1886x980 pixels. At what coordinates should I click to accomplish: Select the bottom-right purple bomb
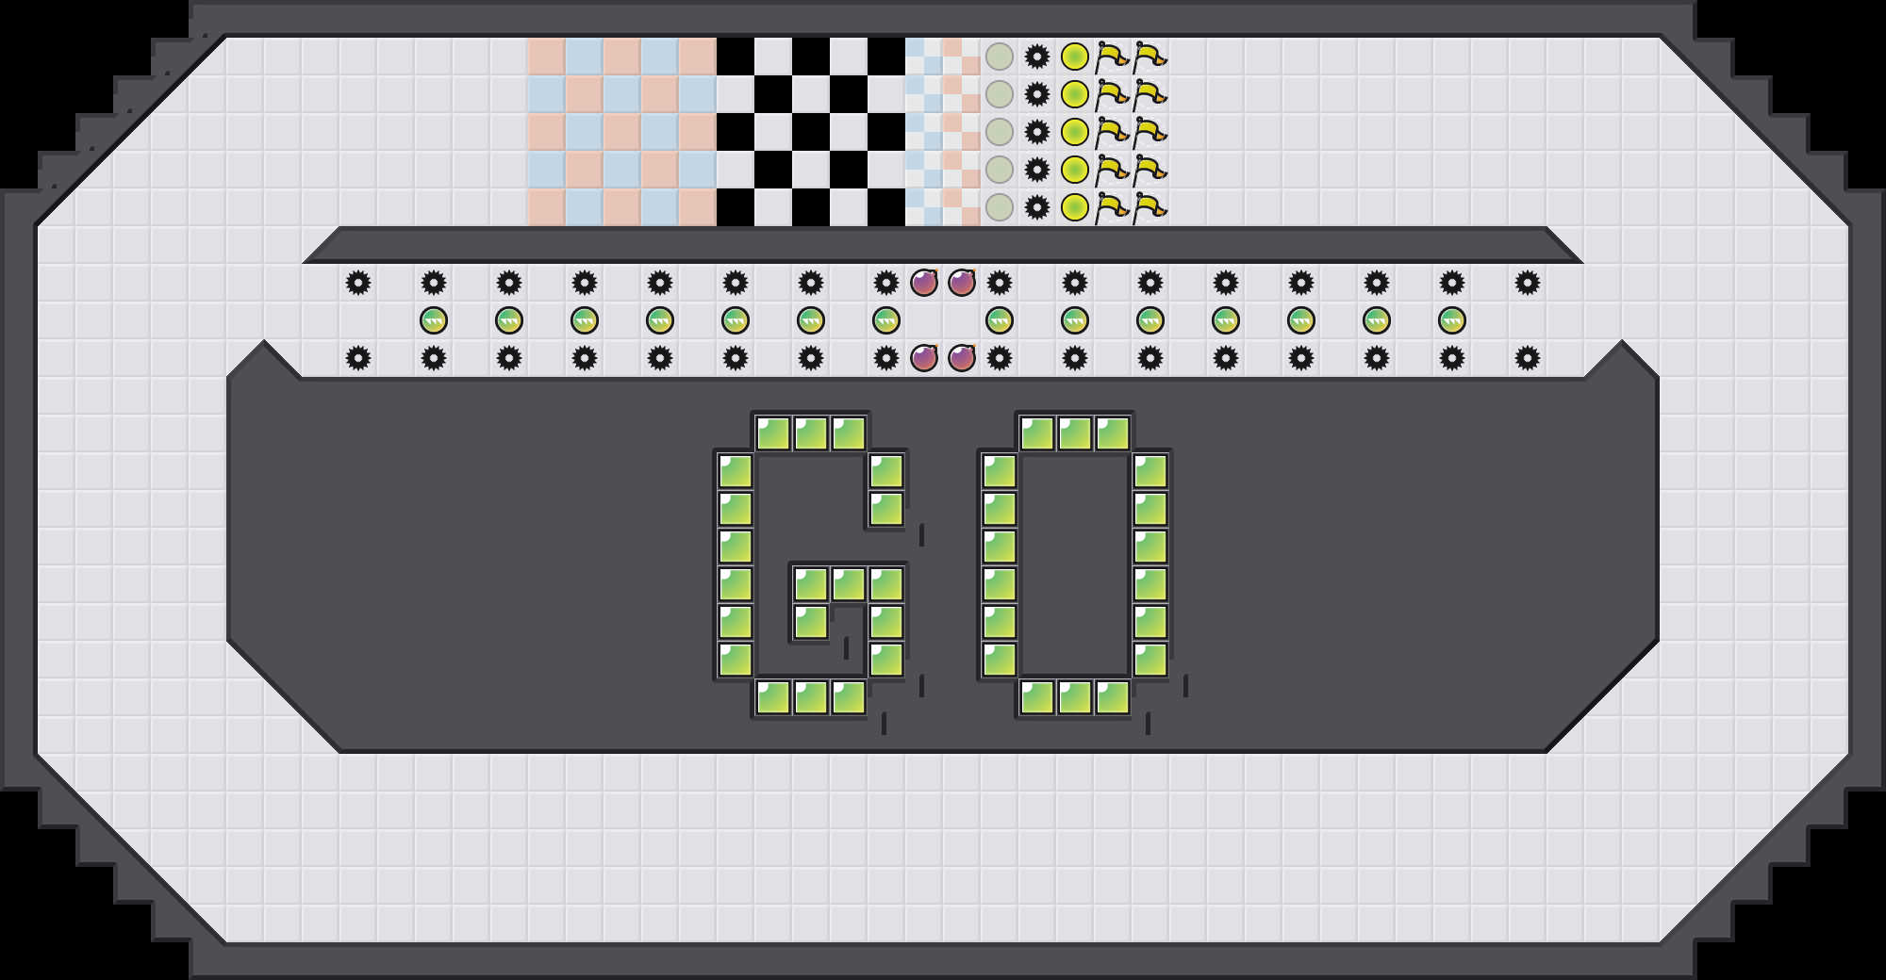click(962, 358)
